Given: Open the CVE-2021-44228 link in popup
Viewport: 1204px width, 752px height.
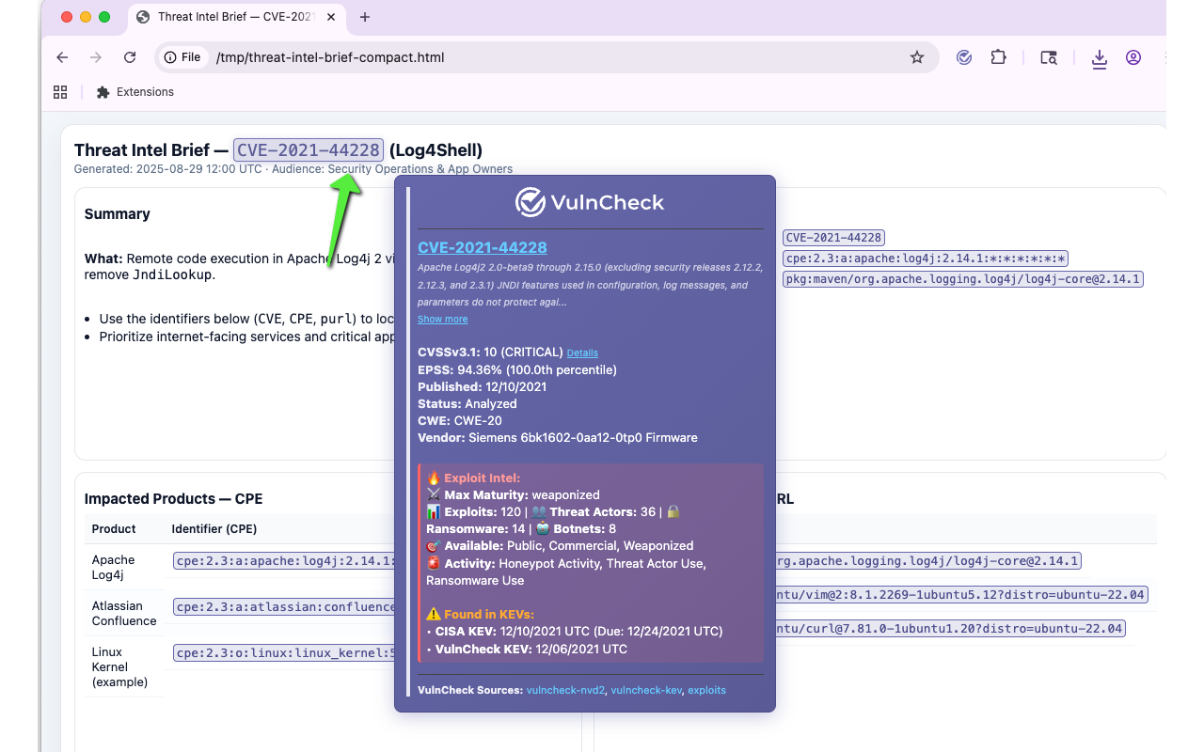Looking at the screenshot, I should point(483,247).
